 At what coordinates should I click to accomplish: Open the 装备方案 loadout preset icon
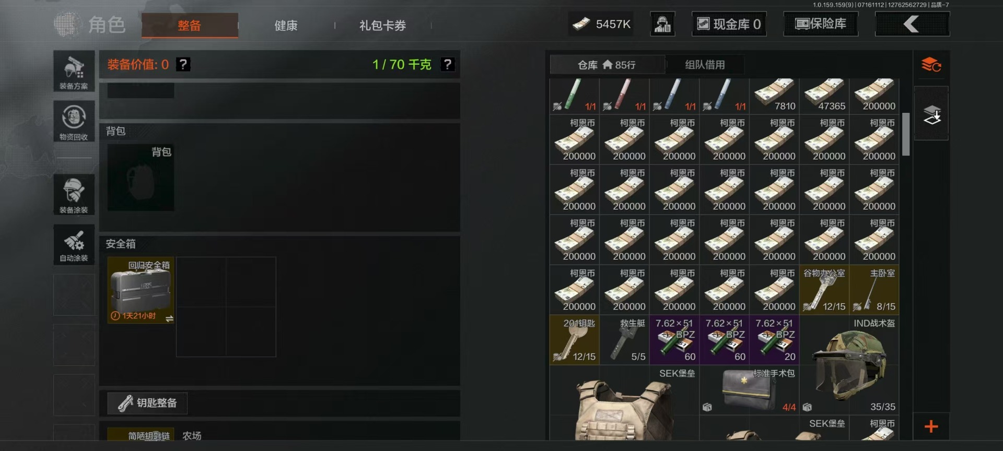pos(74,72)
